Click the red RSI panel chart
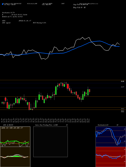This screenshot has height=167, width=126. [x=111, y=157]
